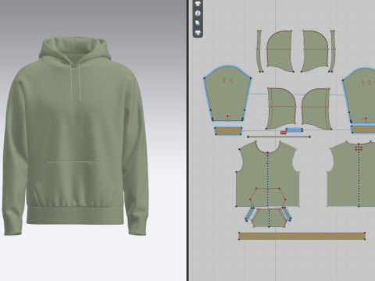Select the thin drawstring line pattern
This screenshot has width=375, height=281.
pos(279,137)
